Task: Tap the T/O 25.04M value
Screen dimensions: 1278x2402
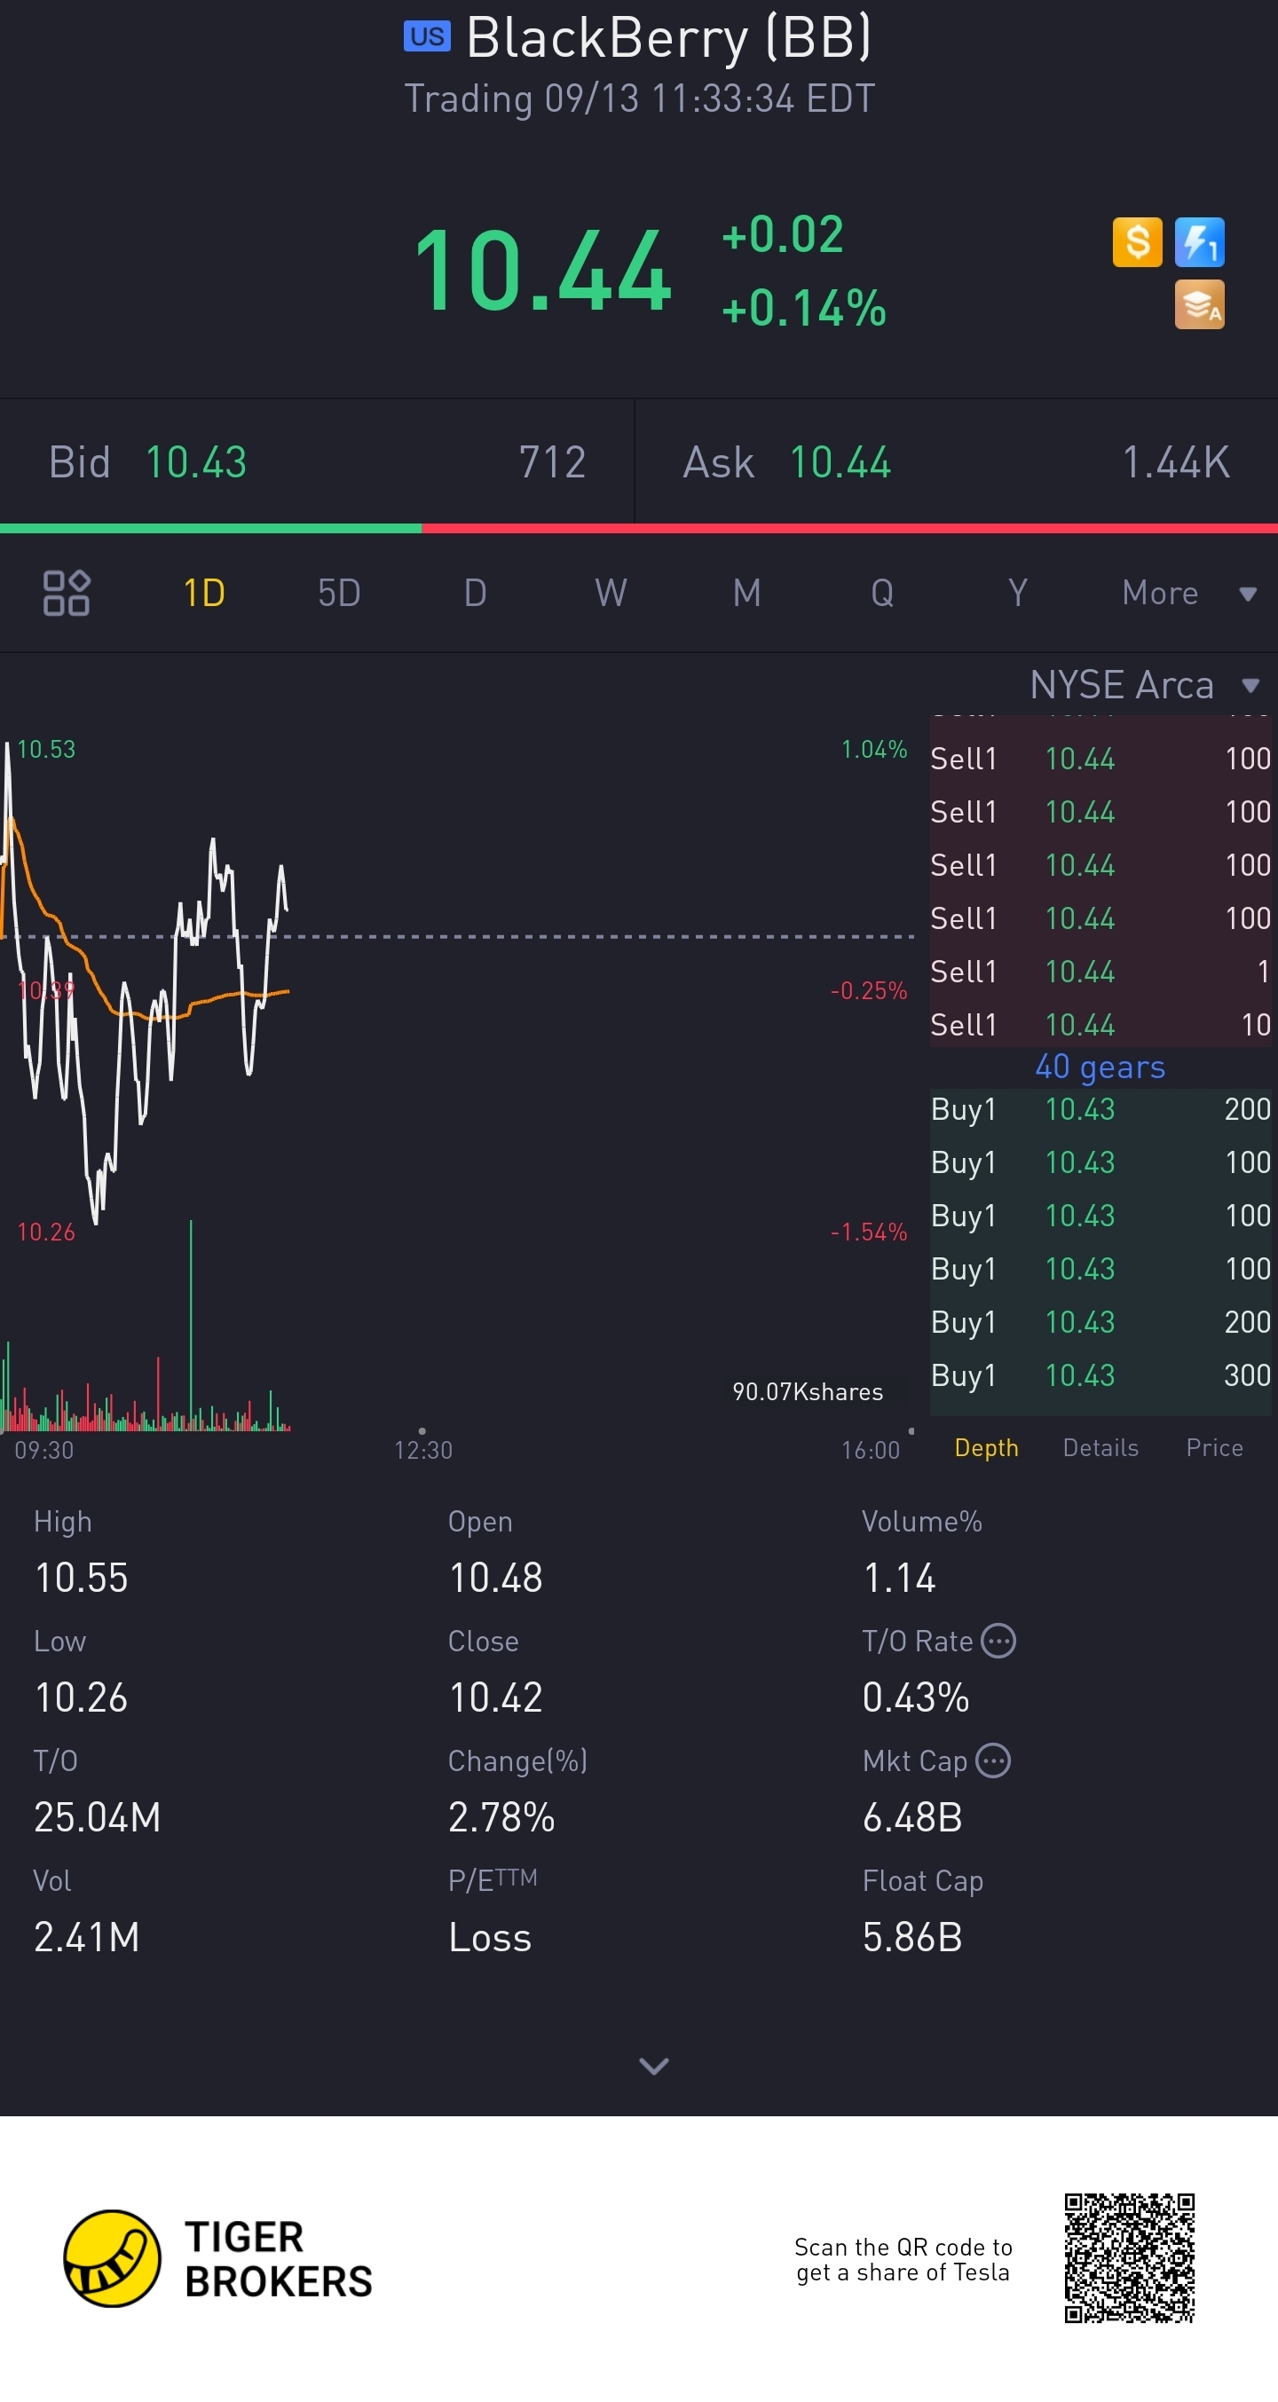Action: coord(97,1817)
